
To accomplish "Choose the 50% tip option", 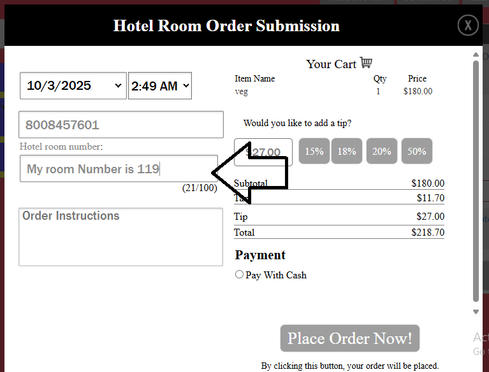I will pos(416,152).
